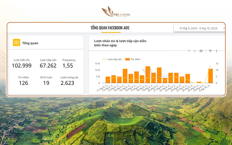
Task: Click the chart title Lượt nhắn tin & lượt tiếp cận
Action: tap(120, 43)
